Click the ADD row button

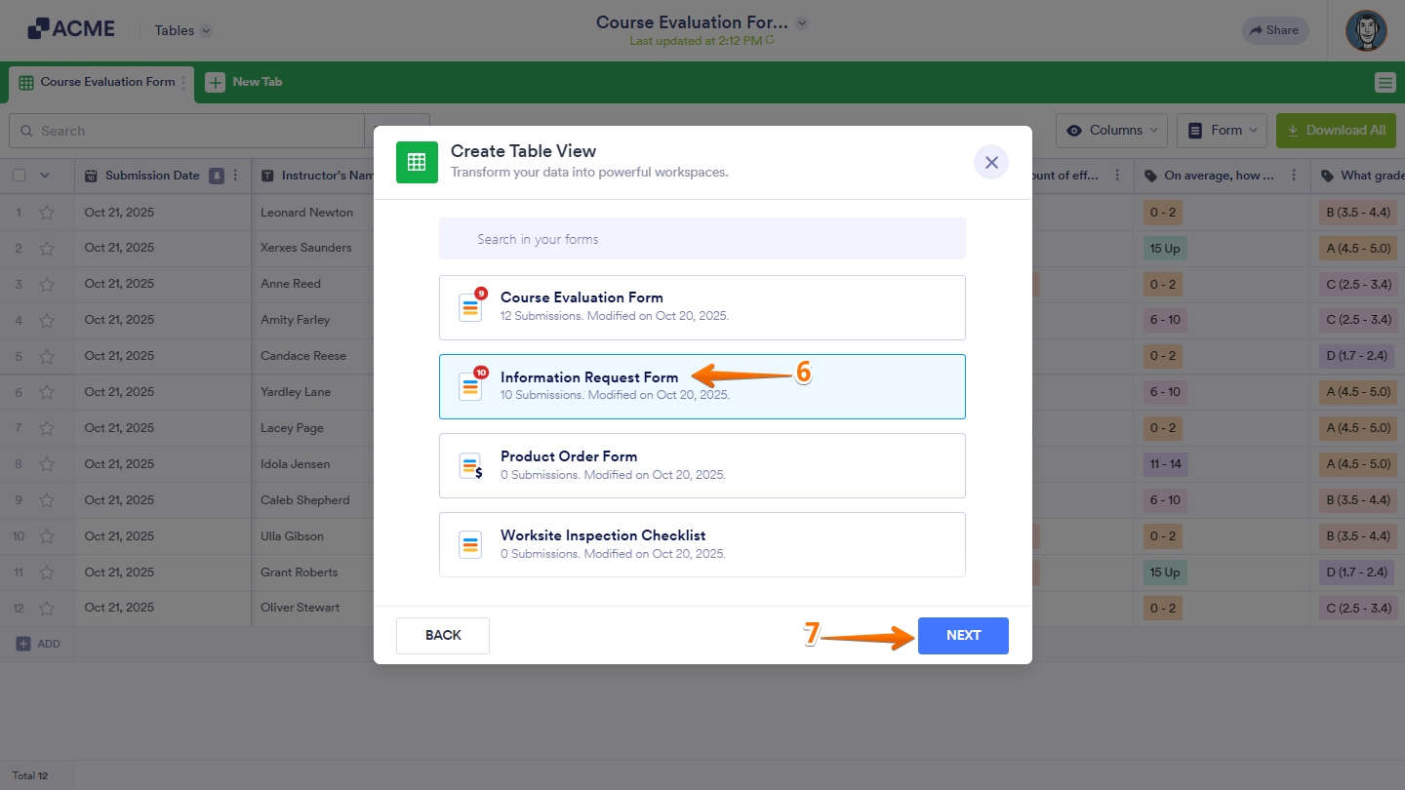(x=38, y=644)
